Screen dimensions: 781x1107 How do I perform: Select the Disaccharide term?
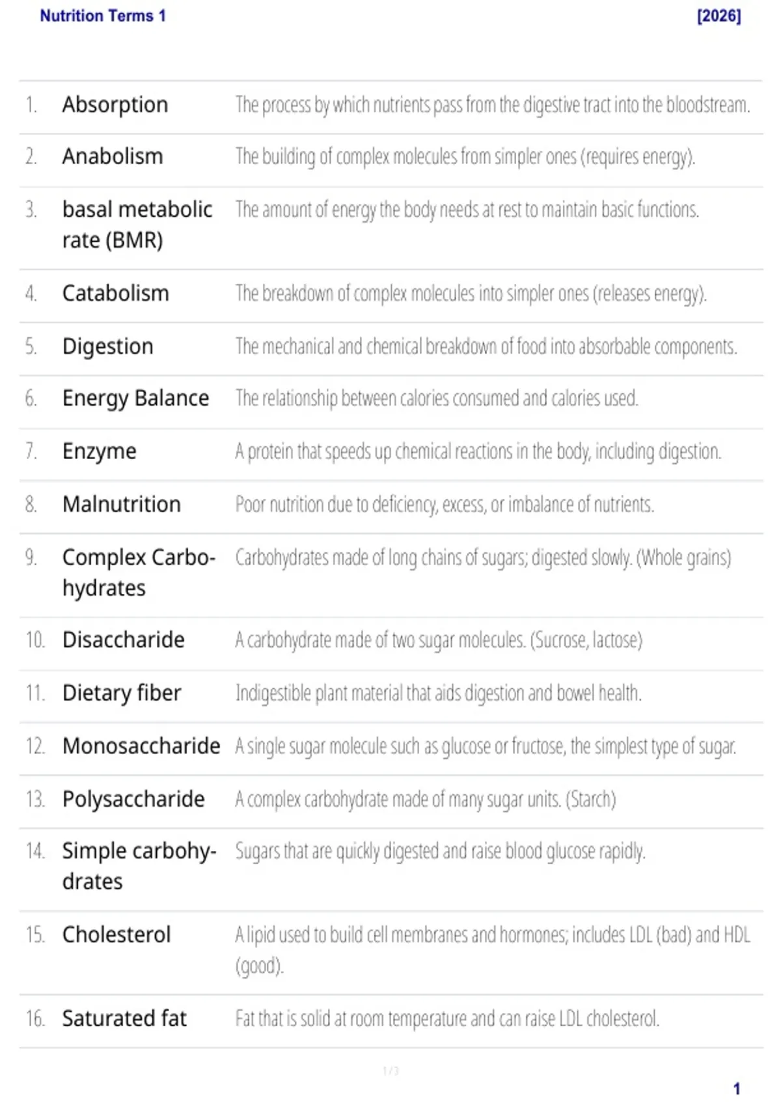[123, 639]
